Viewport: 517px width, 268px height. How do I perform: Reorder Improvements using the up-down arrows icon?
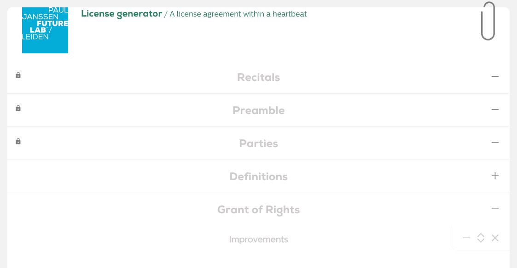point(481,238)
